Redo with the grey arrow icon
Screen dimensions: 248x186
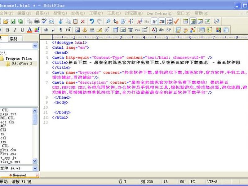pyautogui.click(x=99, y=21)
